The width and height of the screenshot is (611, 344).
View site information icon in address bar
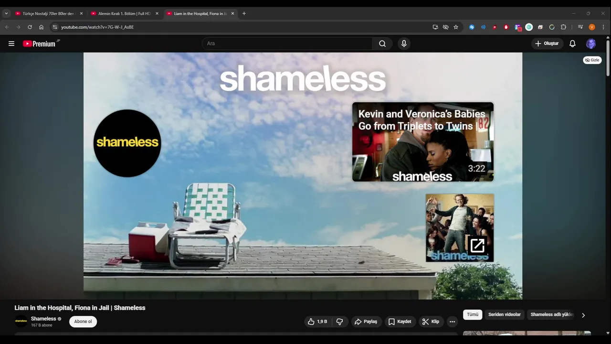click(55, 27)
